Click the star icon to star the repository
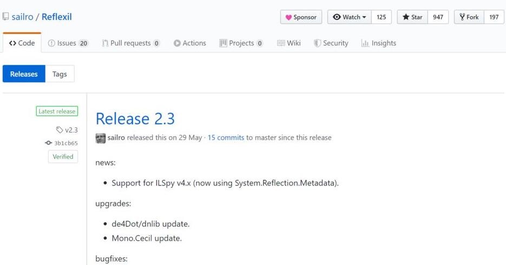 point(406,17)
